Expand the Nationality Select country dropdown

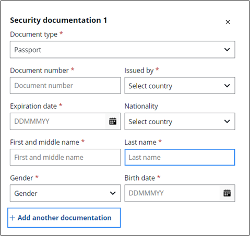coord(180,121)
